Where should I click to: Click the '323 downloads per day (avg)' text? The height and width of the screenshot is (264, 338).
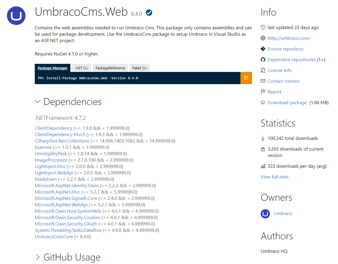(x=297, y=166)
